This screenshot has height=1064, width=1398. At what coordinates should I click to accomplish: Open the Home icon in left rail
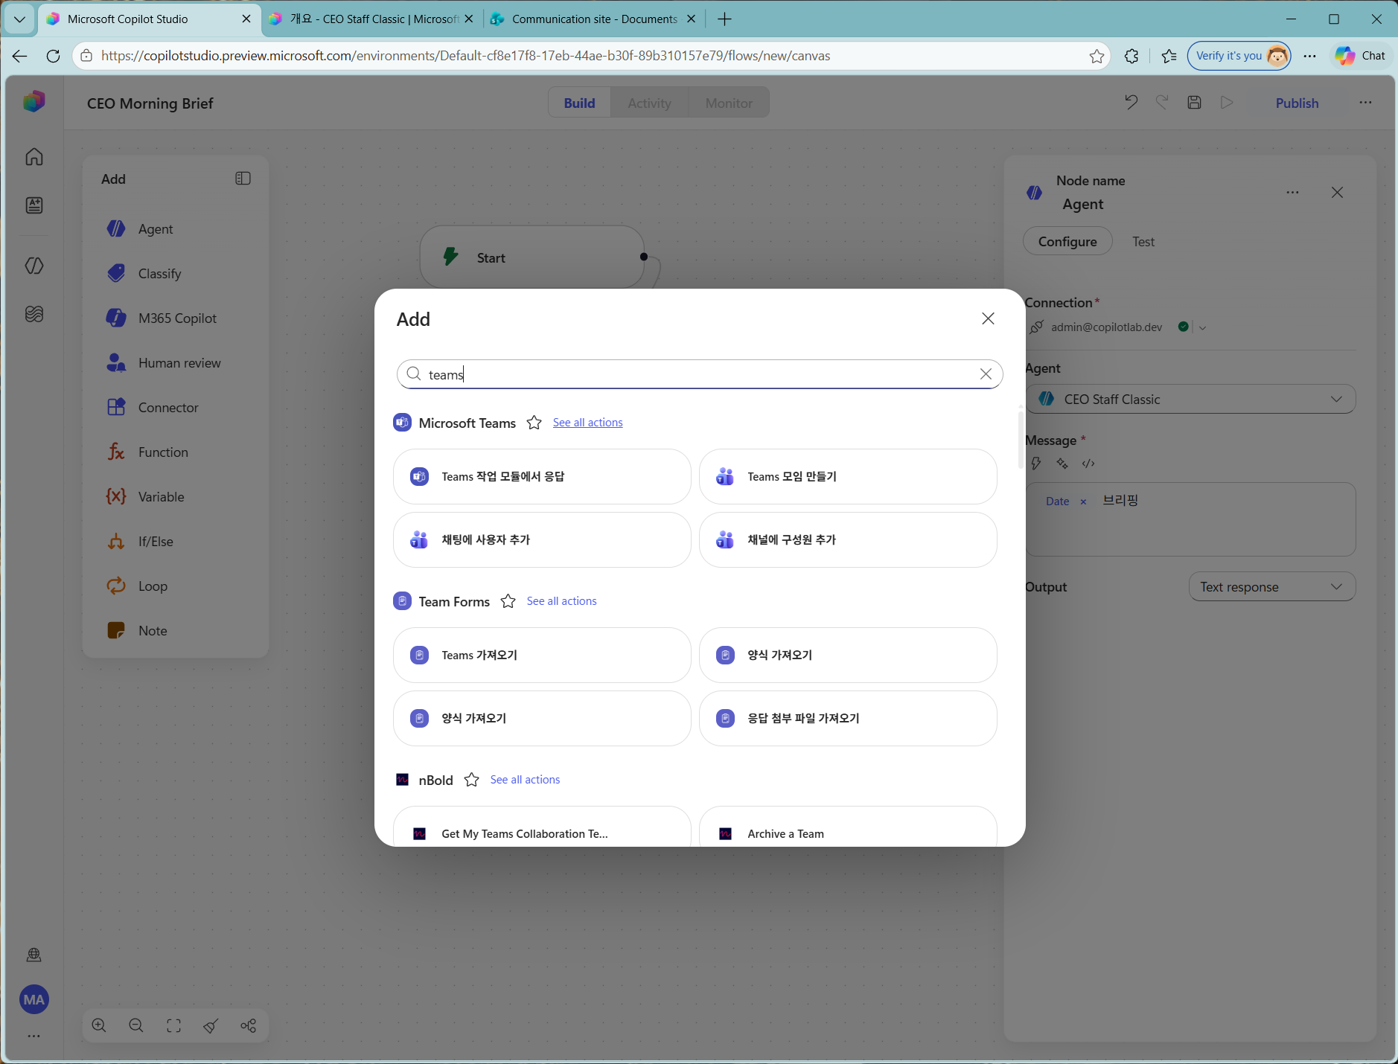point(34,157)
